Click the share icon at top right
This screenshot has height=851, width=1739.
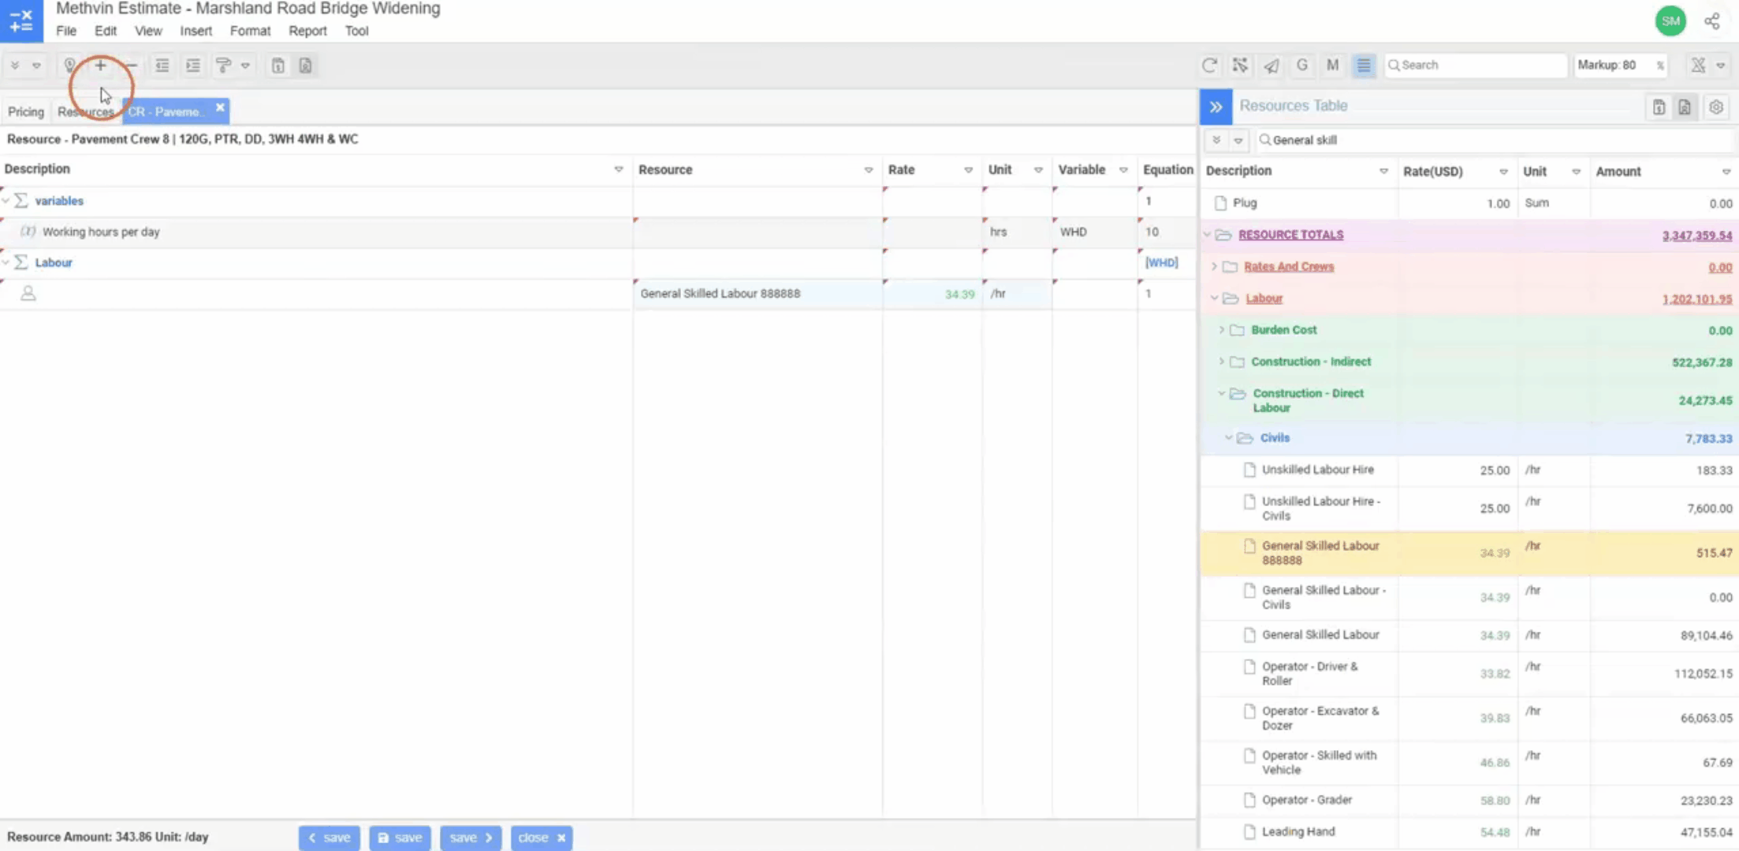pyautogui.click(x=1711, y=21)
